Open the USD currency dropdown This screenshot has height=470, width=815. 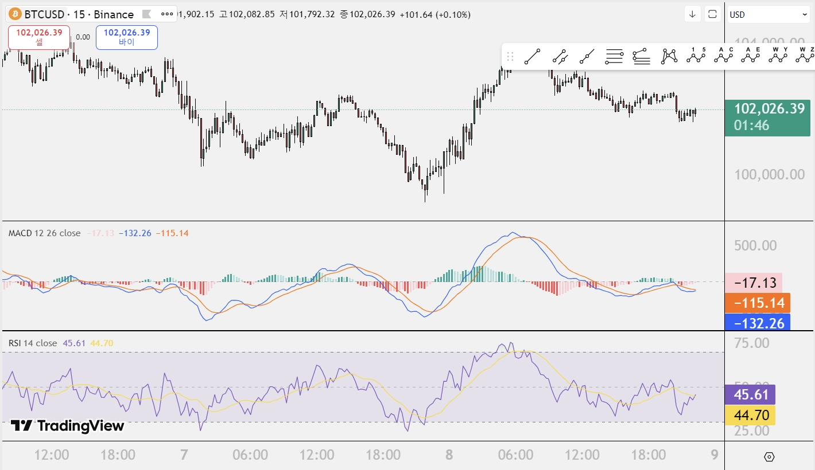click(769, 14)
